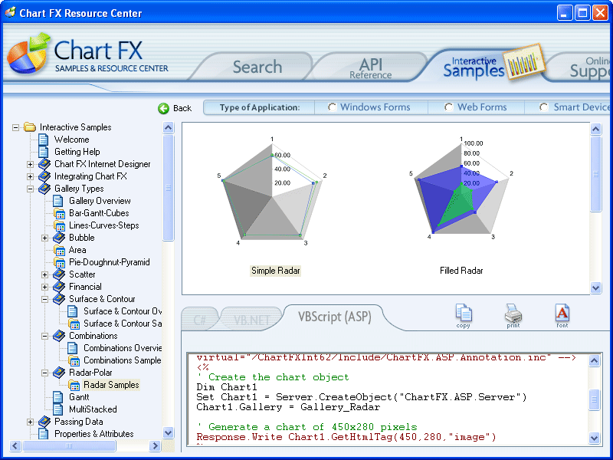613x460 pixels.
Task: Click the green Back arrow icon
Action: 163,108
